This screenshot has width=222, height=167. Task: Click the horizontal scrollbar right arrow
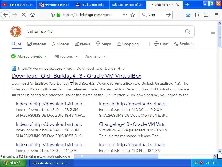[215, 156]
